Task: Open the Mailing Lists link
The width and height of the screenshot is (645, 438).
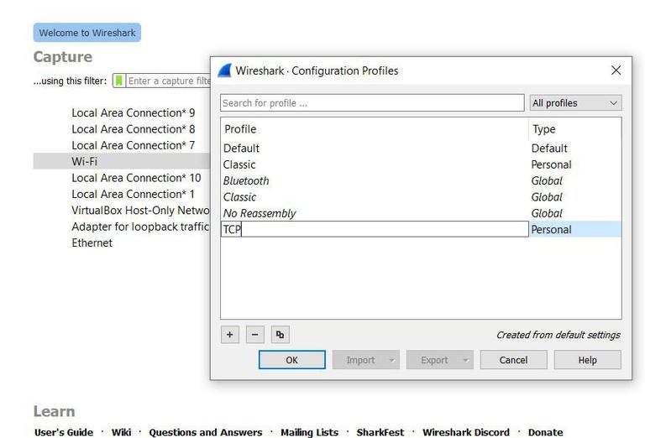Action: click(309, 432)
